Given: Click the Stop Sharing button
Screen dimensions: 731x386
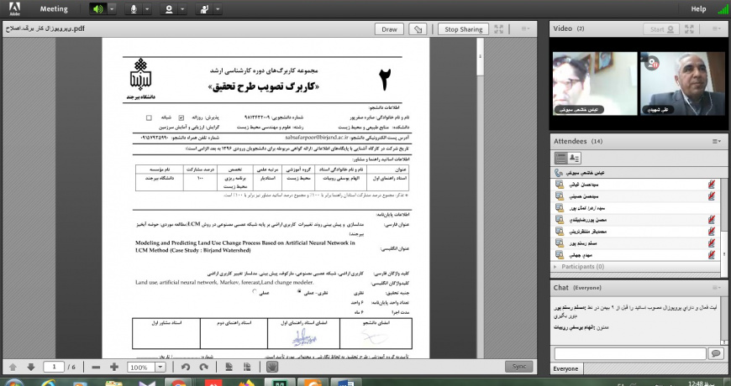Looking at the screenshot, I should pyautogui.click(x=464, y=29).
